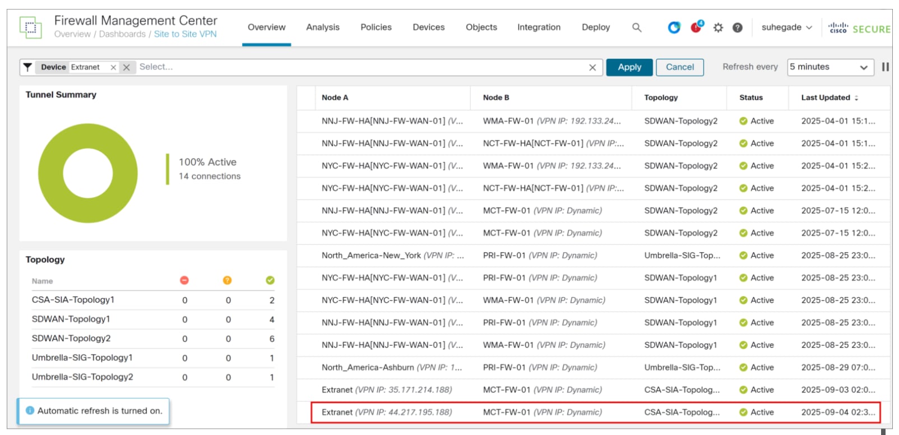Image resolution: width=899 pixels, height=435 pixels.
Task: Click the blue circular assistant icon
Action: [x=674, y=27]
